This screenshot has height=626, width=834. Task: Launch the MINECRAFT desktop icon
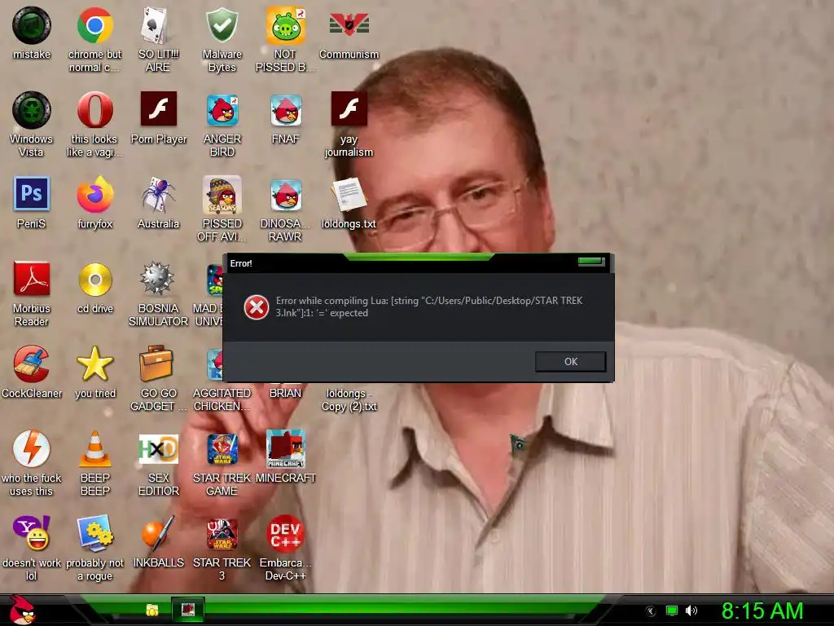click(x=286, y=449)
